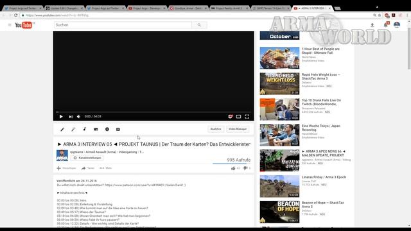Click the site security lock icon
Image resolution: width=411 pixels, height=231 pixels.
(x=23, y=15)
